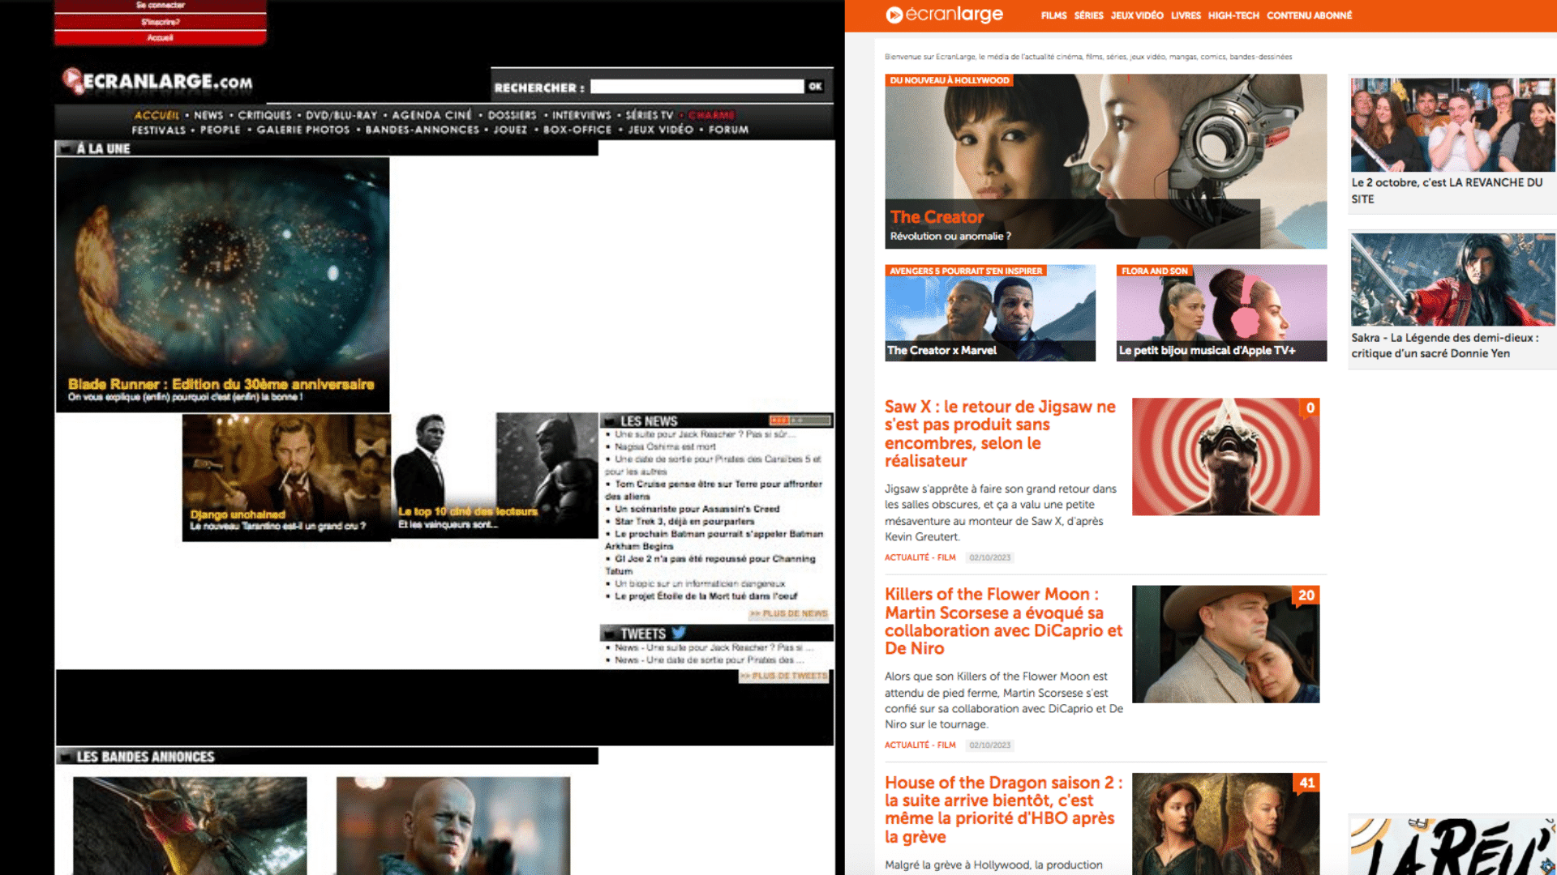Click news Le projet Étoile de la Mort
The image size is (1557, 875).
706,596
